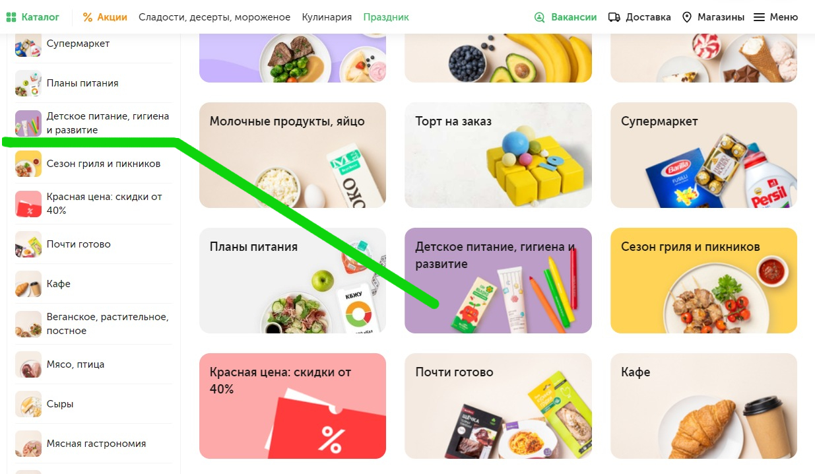Open Молочные продукты, яйцо card
The width and height of the screenshot is (815, 474).
click(292, 155)
